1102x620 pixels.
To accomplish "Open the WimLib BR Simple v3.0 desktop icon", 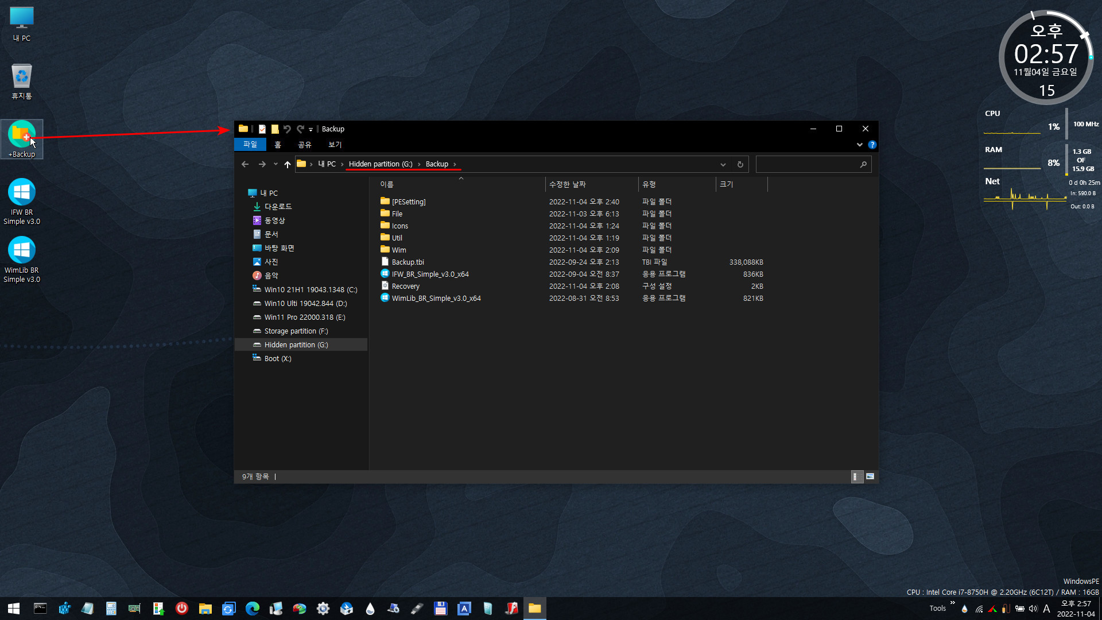I will [22, 259].
